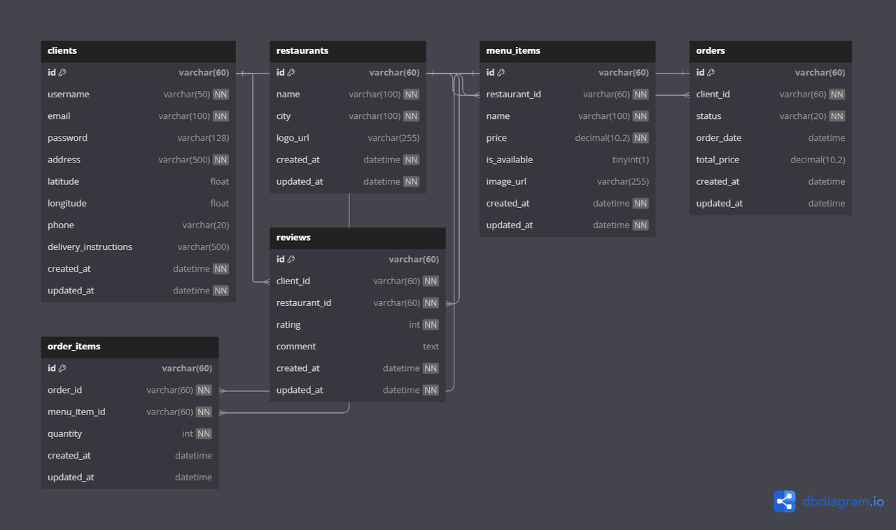Click the city field in restaurants
The width and height of the screenshot is (896, 530).
coord(348,116)
